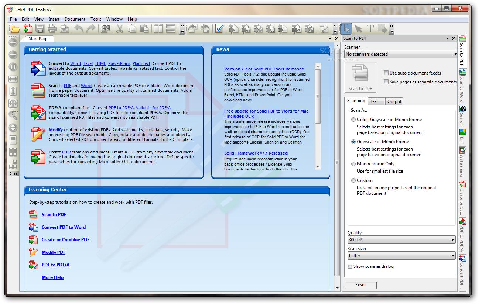Click the Fit Width horizontal arrows icon

(13, 79)
